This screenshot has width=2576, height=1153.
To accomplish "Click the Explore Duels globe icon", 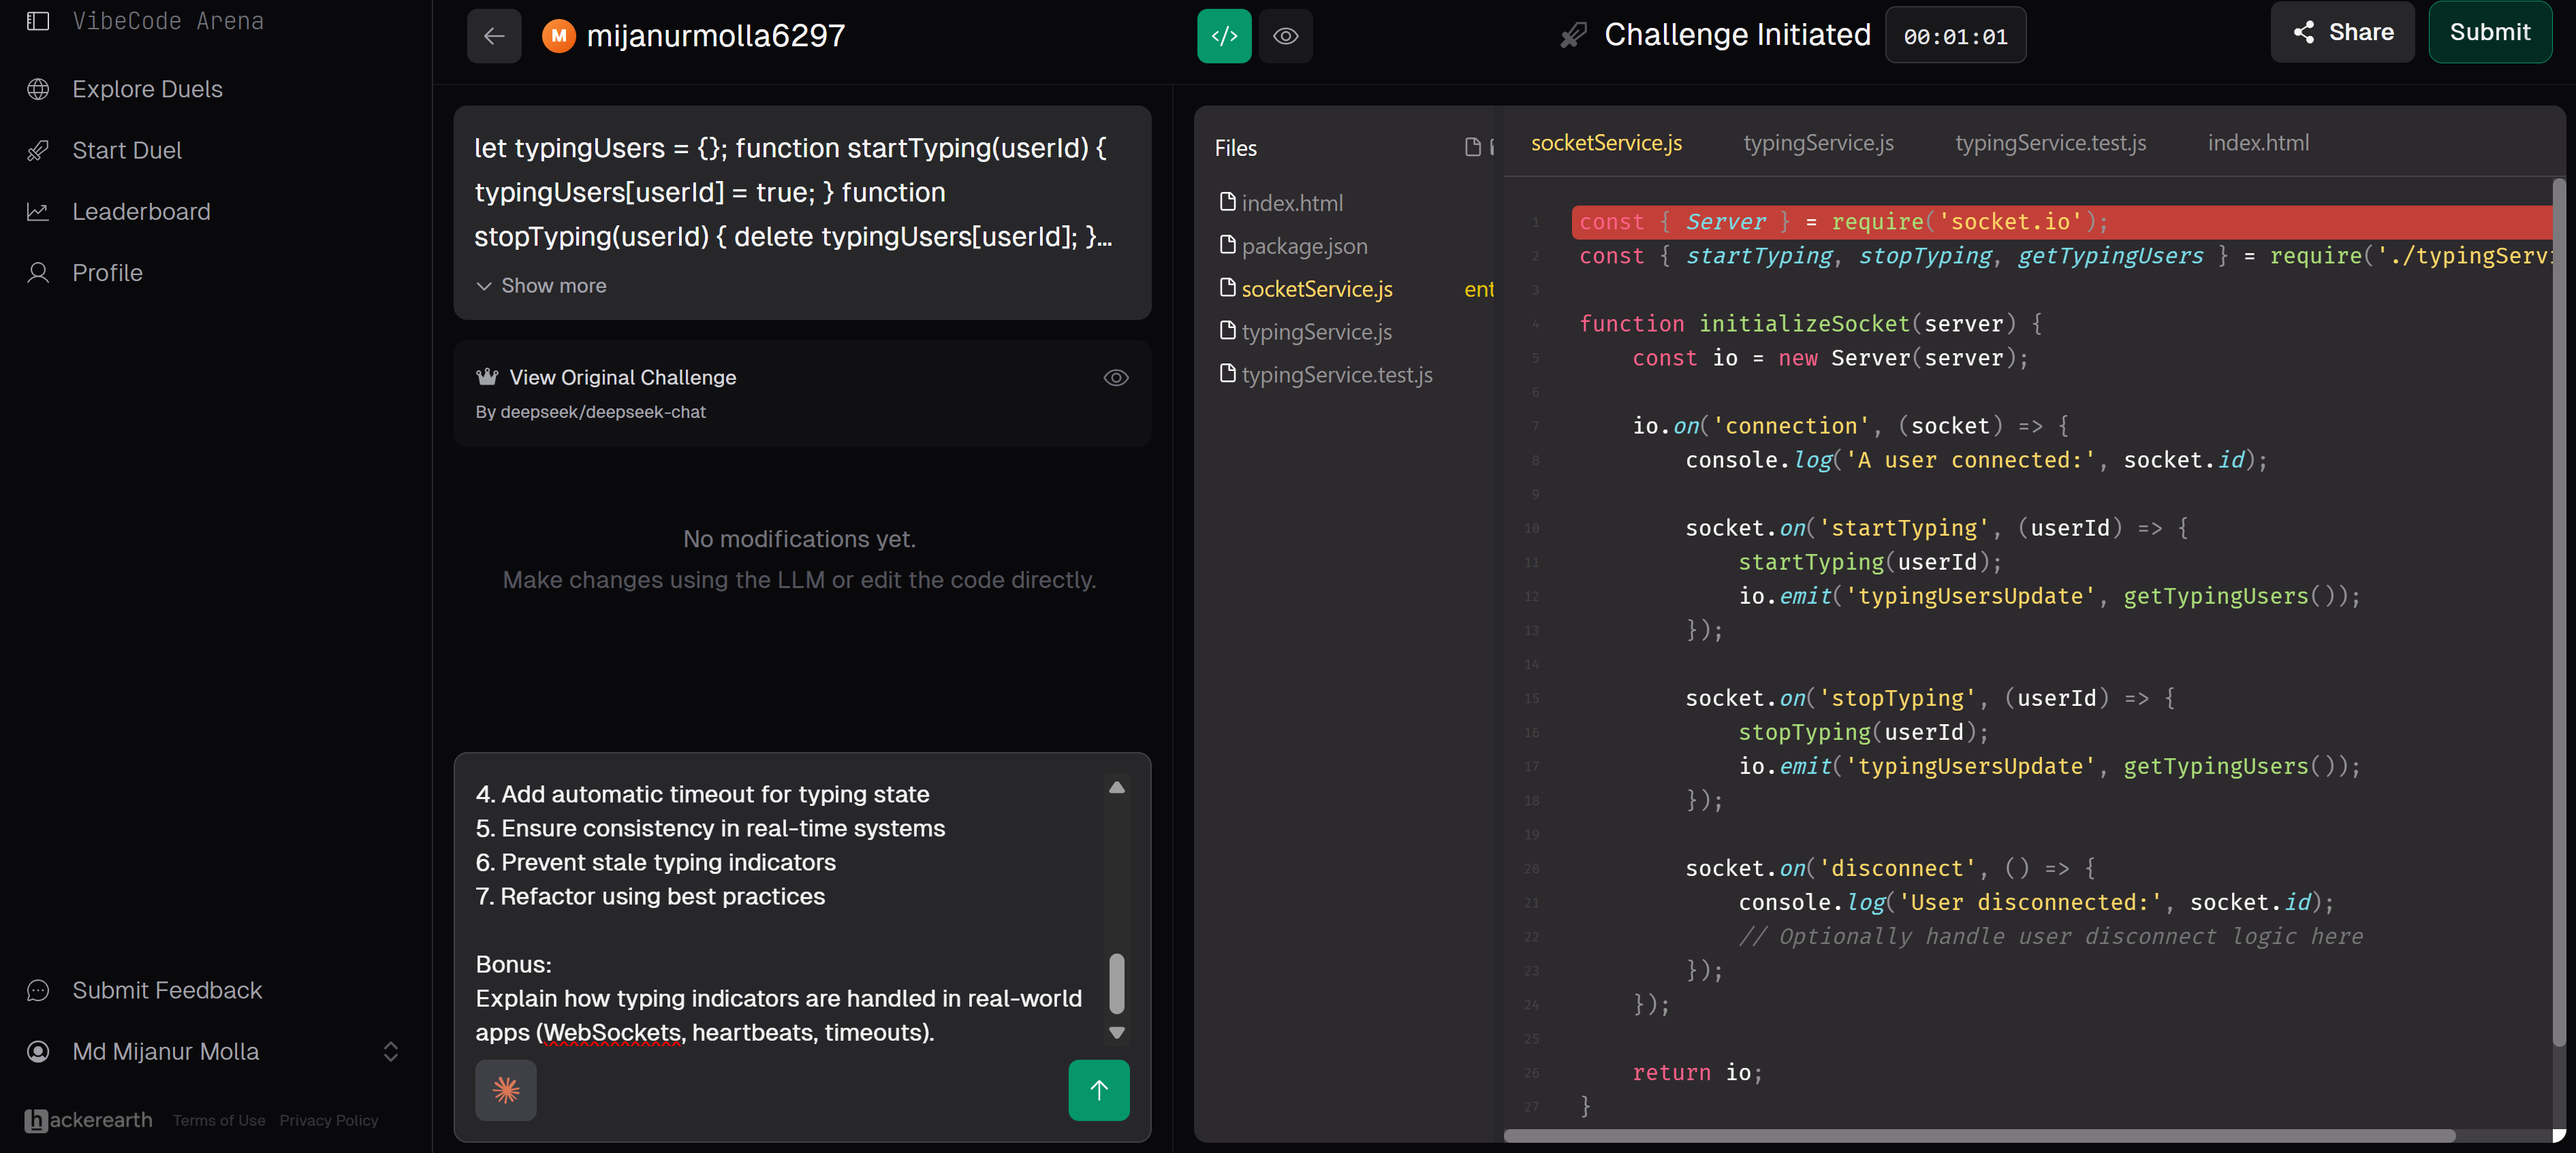I will 38,89.
